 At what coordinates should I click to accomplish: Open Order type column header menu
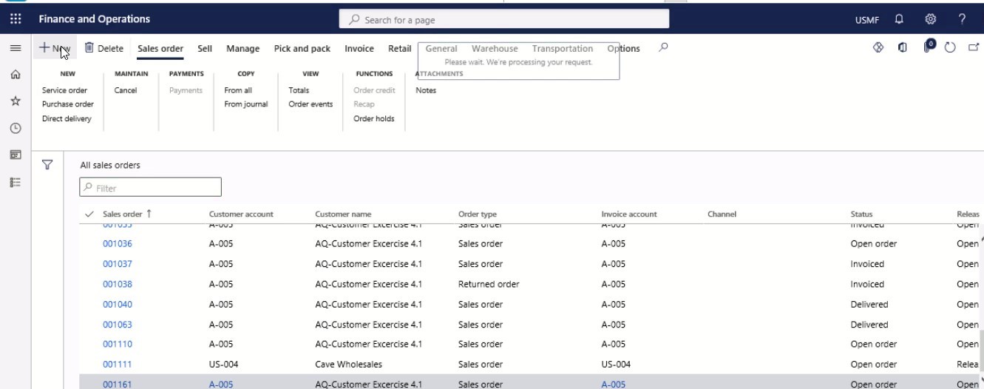coord(478,214)
